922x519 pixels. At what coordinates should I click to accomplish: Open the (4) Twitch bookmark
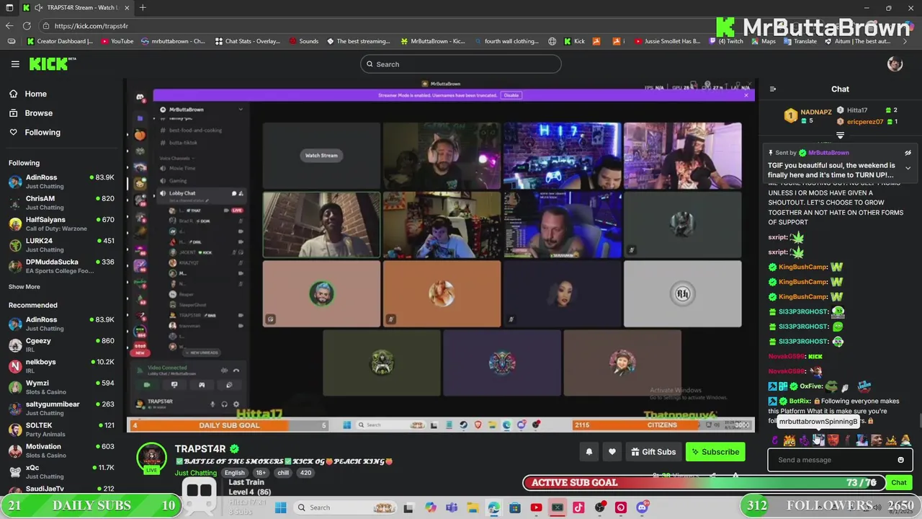pos(725,41)
